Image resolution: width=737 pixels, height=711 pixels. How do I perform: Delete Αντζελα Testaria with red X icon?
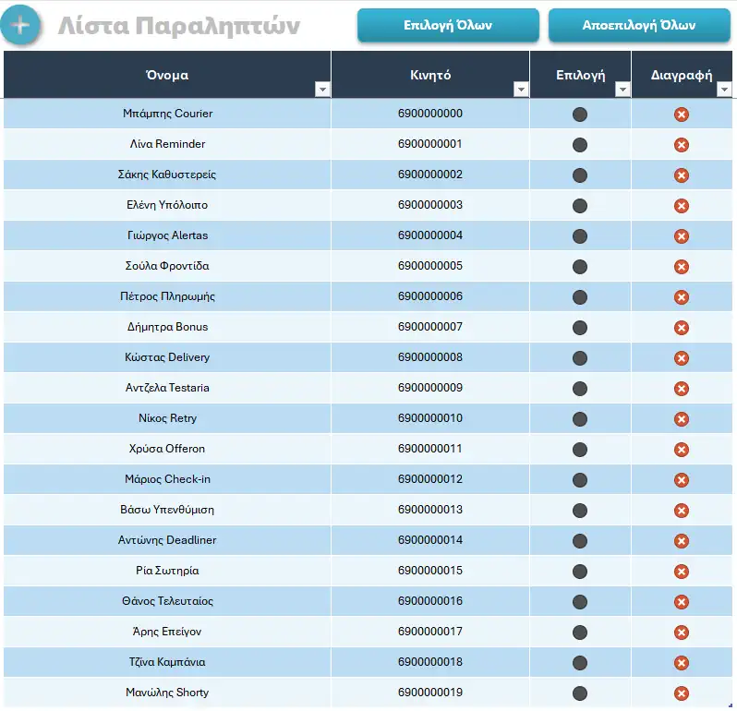pos(681,389)
